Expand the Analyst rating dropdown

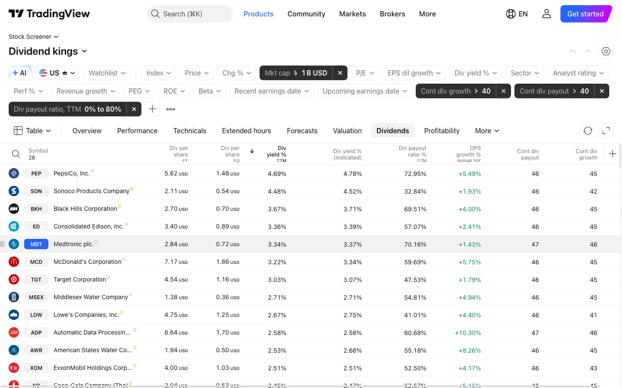[578, 73]
